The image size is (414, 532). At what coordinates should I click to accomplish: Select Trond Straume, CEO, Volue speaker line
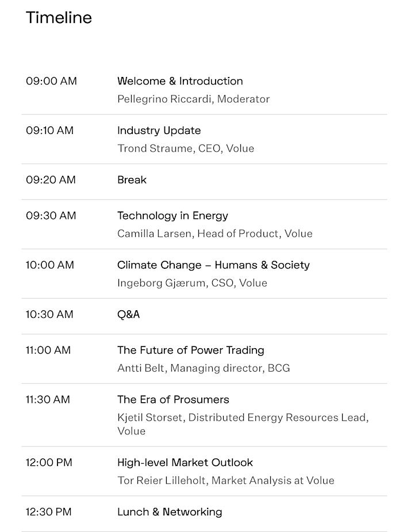pyautogui.click(x=185, y=148)
